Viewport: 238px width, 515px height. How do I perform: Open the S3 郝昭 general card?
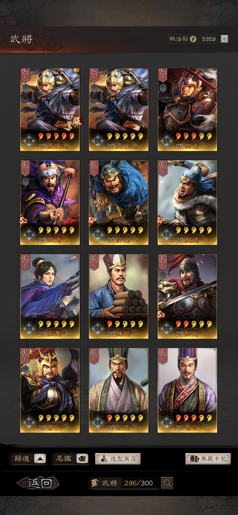(x=187, y=296)
